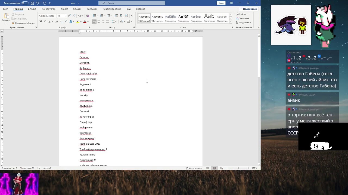The width and height of the screenshot is (348, 195).
Task: Click the русский language indicator
Action: pyautogui.click(x=47, y=168)
